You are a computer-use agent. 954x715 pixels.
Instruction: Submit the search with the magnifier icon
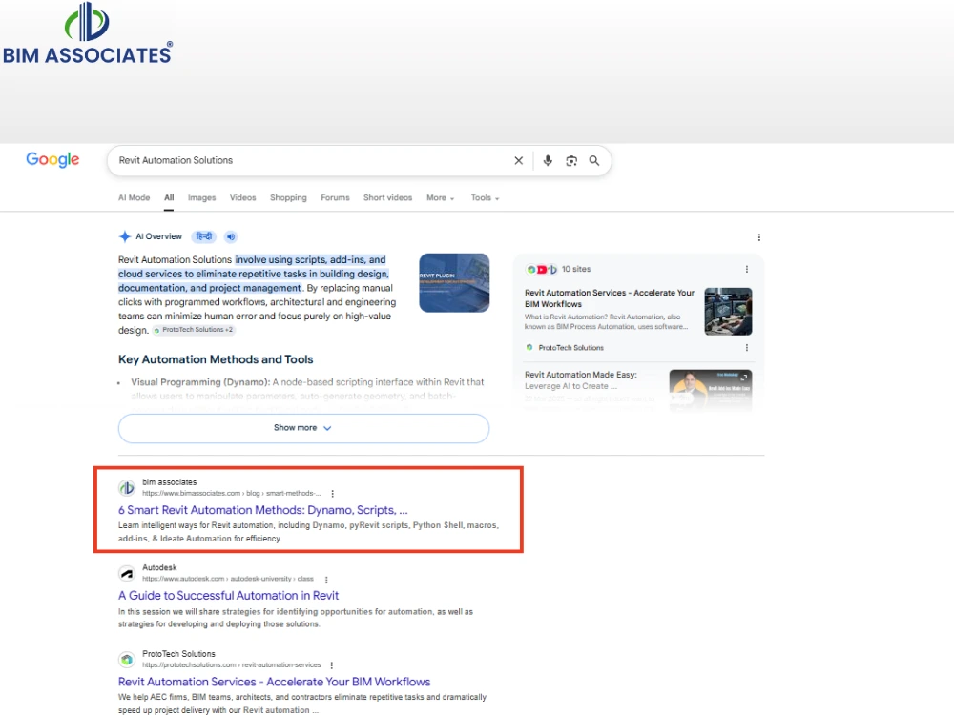[x=593, y=160]
